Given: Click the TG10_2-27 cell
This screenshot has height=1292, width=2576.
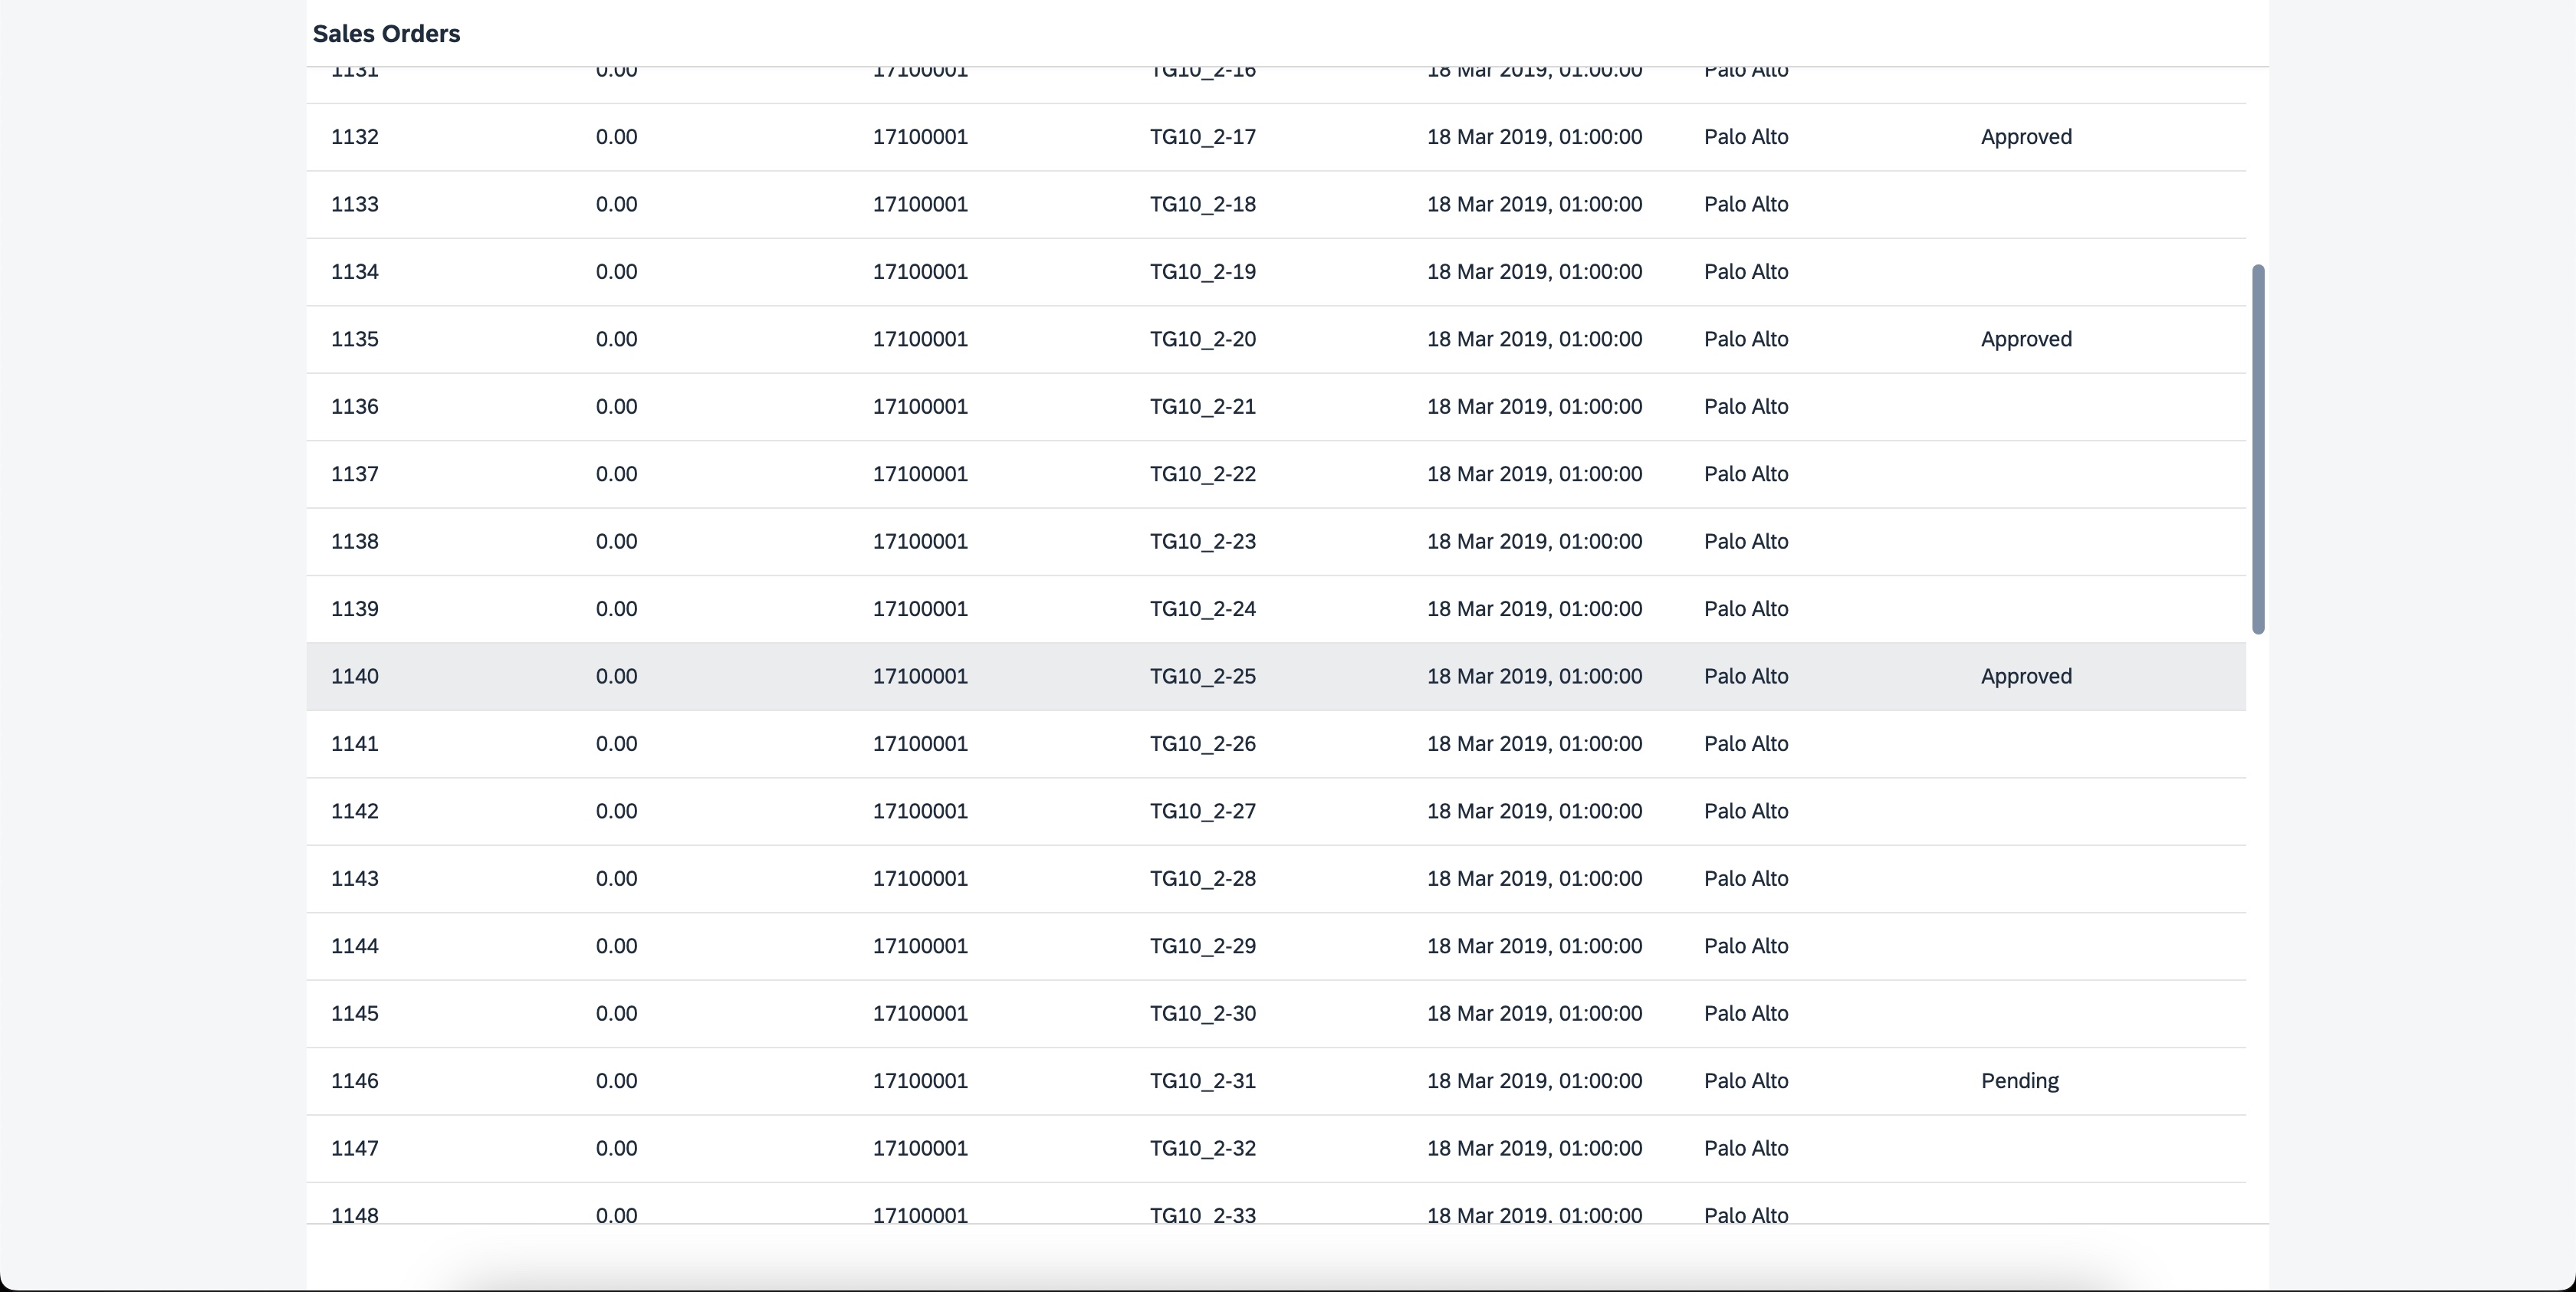Looking at the screenshot, I should pyautogui.click(x=1202, y=812).
